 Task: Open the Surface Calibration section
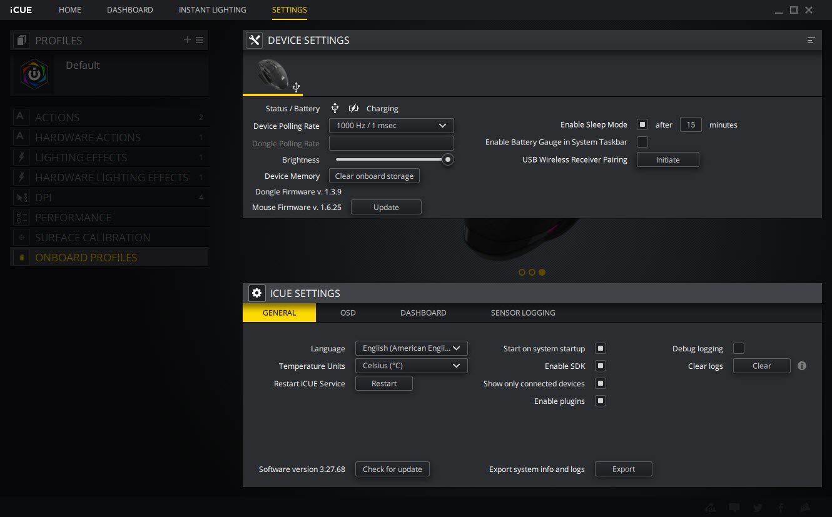109,237
